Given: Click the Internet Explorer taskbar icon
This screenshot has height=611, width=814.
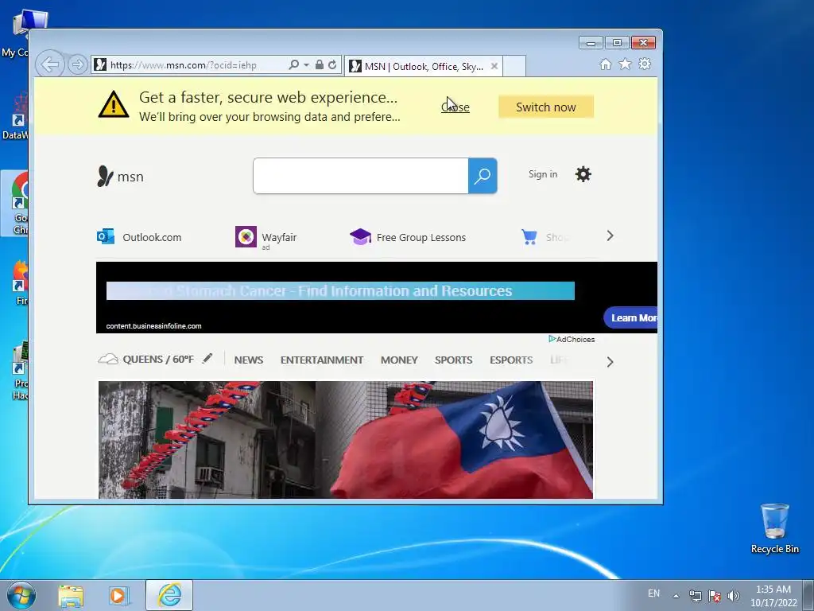Looking at the screenshot, I should tap(169, 595).
